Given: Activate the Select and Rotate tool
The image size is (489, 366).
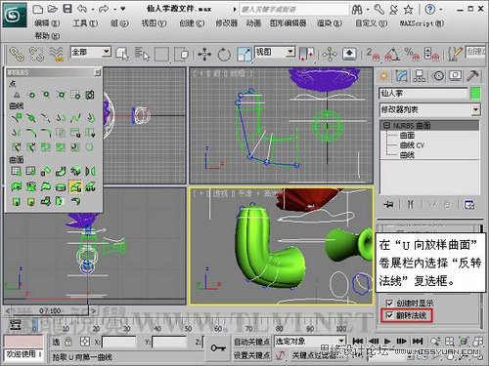Looking at the screenshot, I should (x=224, y=54).
